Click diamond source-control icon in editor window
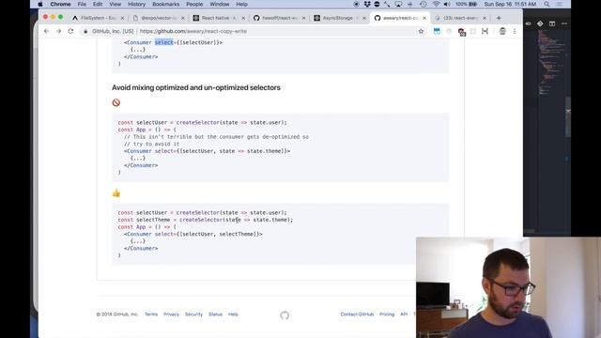Screen dimensions: 601x338 540,23
